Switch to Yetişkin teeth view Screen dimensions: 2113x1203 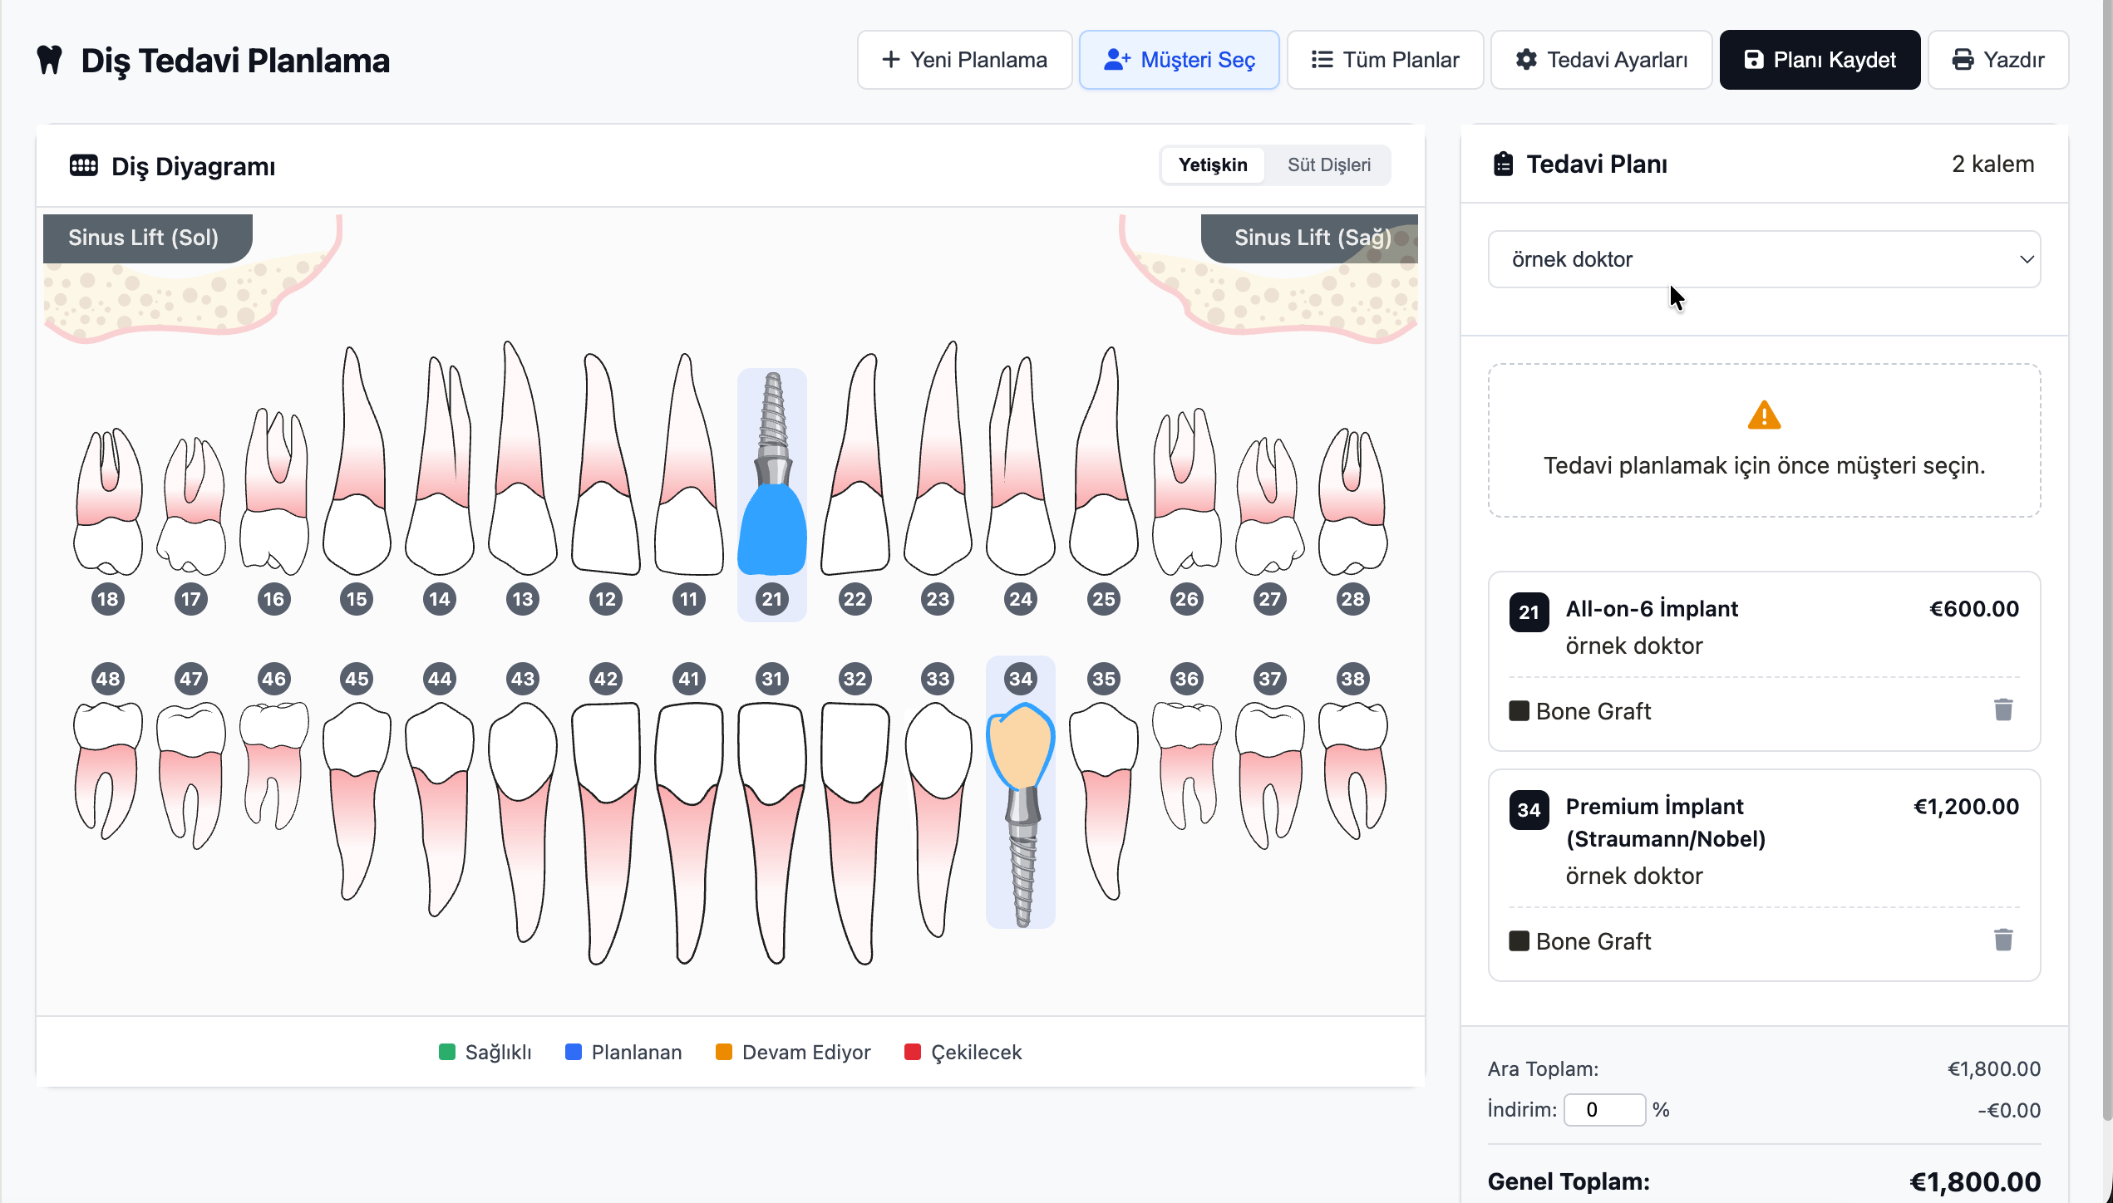tap(1213, 165)
